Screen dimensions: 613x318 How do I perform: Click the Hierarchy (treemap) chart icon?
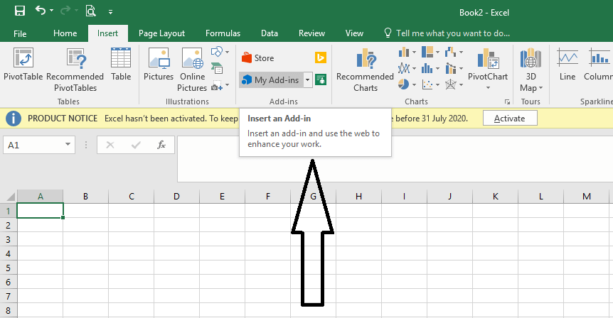pyautogui.click(x=427, y=52)
